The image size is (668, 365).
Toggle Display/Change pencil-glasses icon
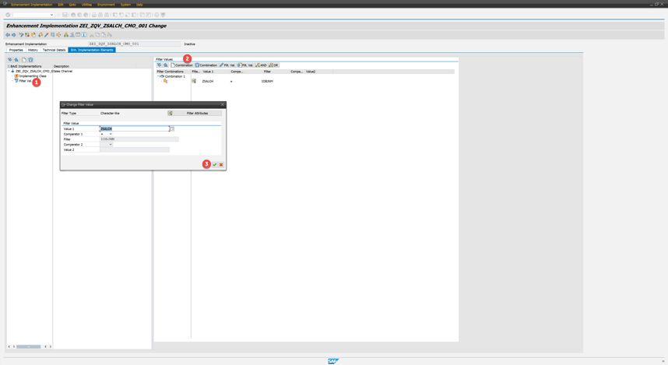21,35
